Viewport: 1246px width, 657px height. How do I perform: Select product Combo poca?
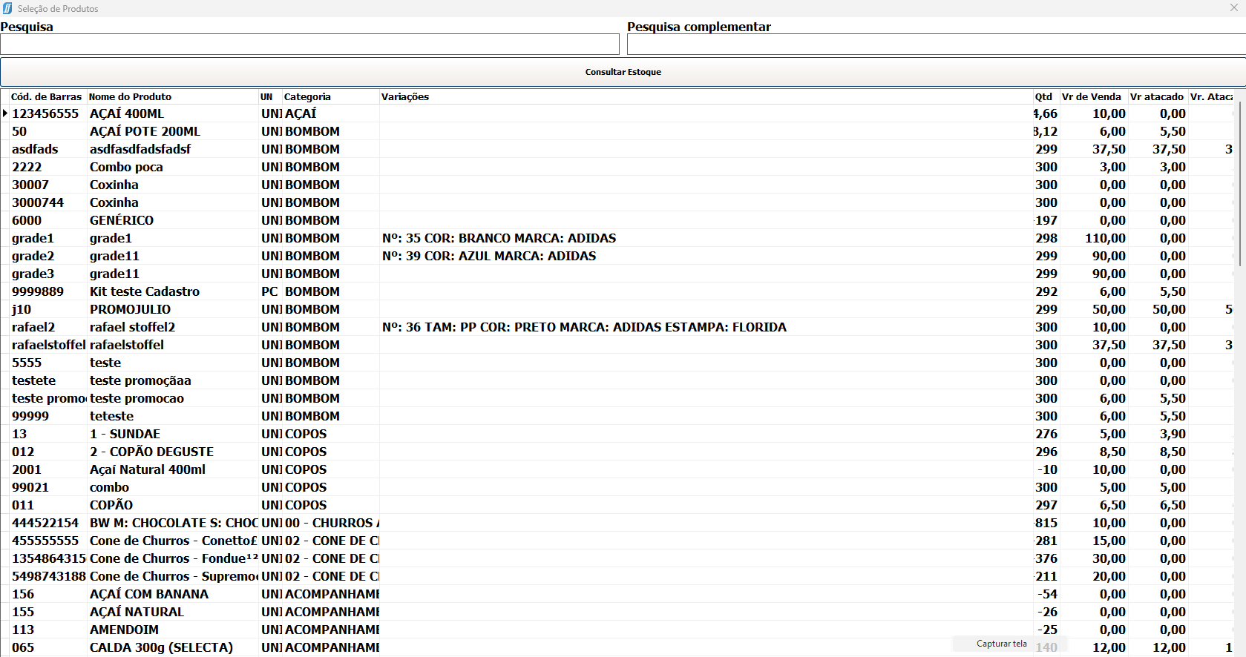[126, 167]
